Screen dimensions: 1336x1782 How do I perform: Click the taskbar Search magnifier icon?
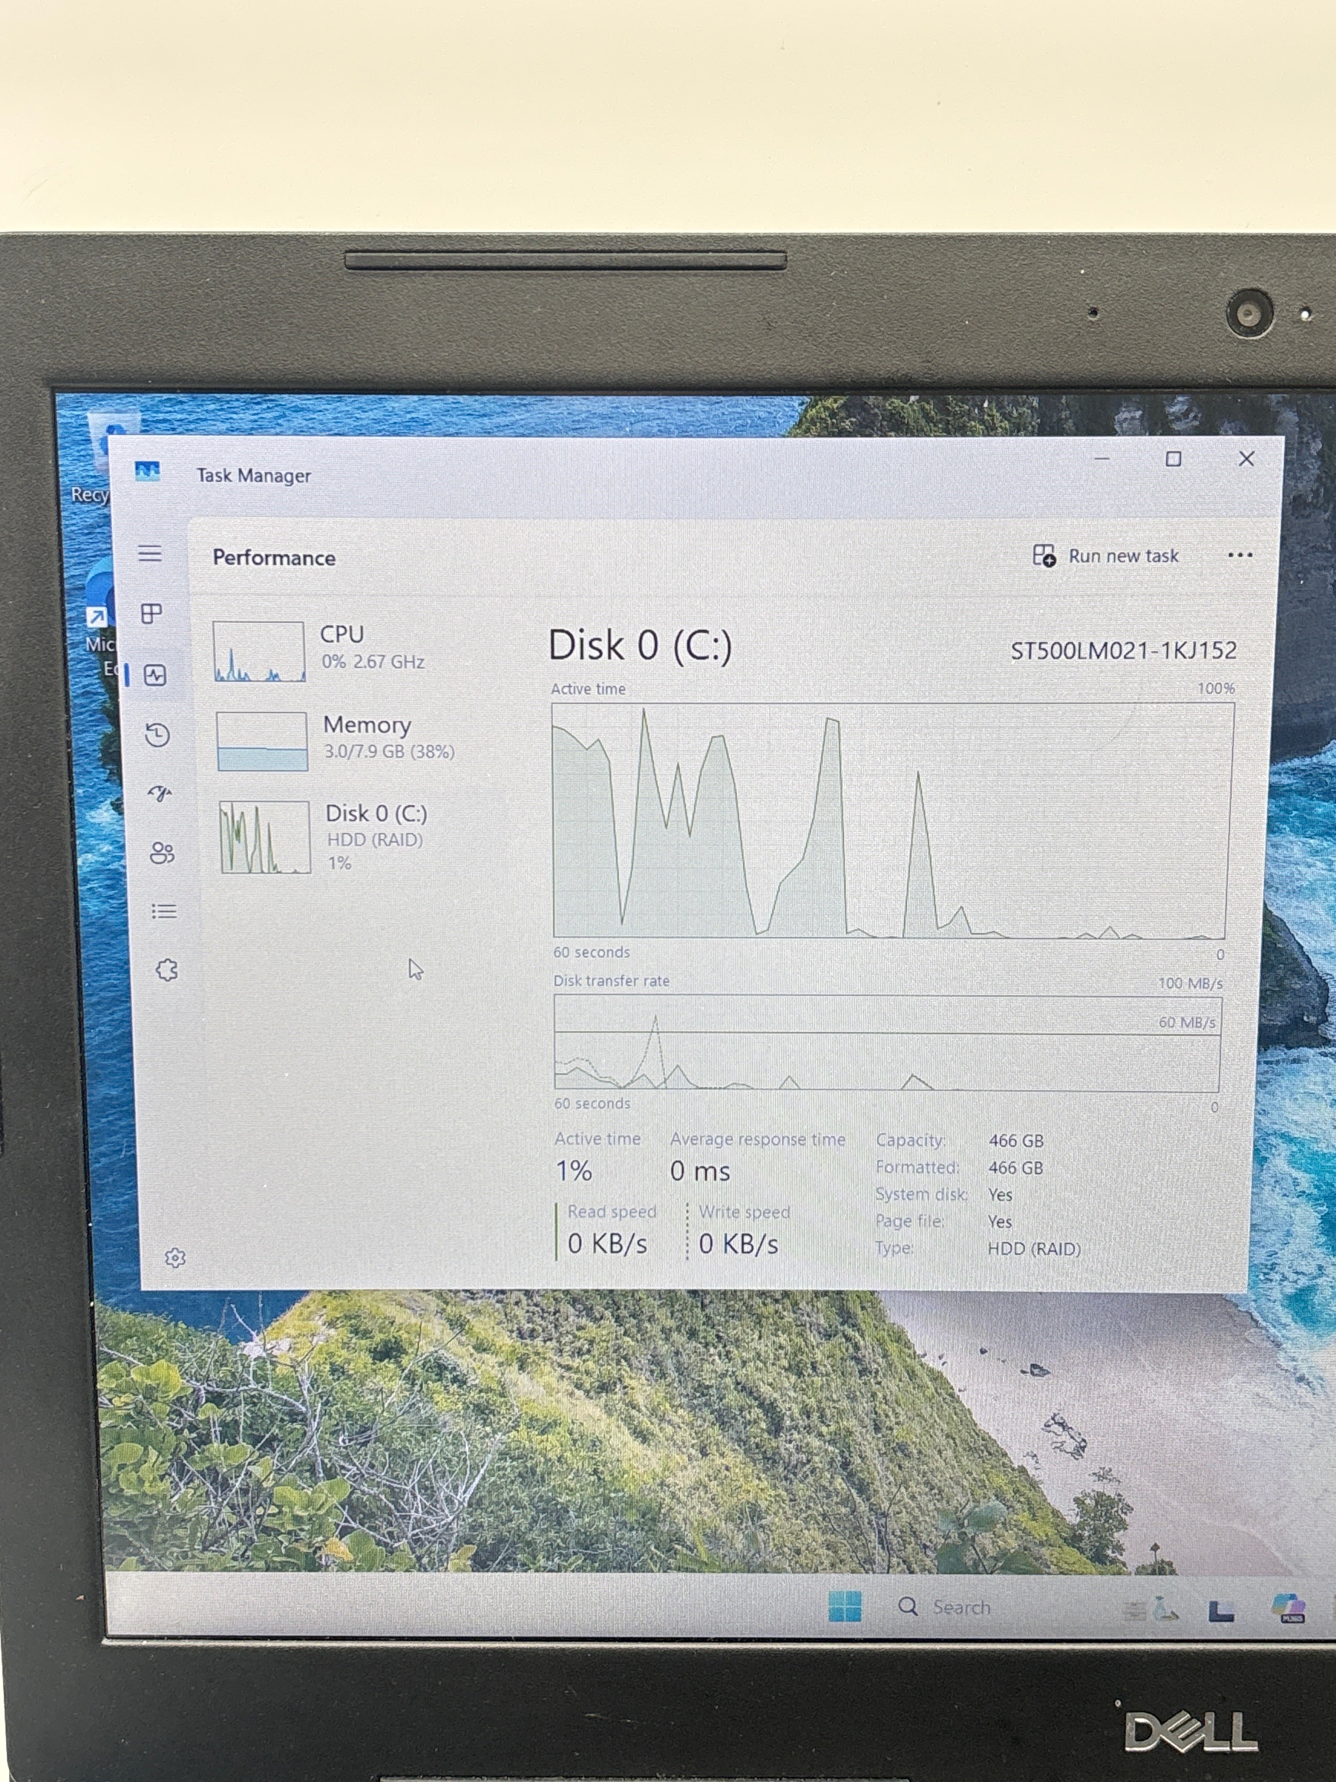click(907, 1607)
